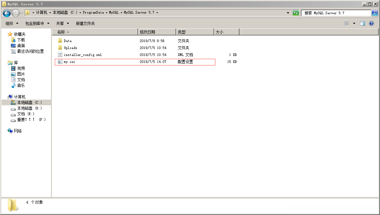
Task: Click the Data folder name
Action: (68, 41)
